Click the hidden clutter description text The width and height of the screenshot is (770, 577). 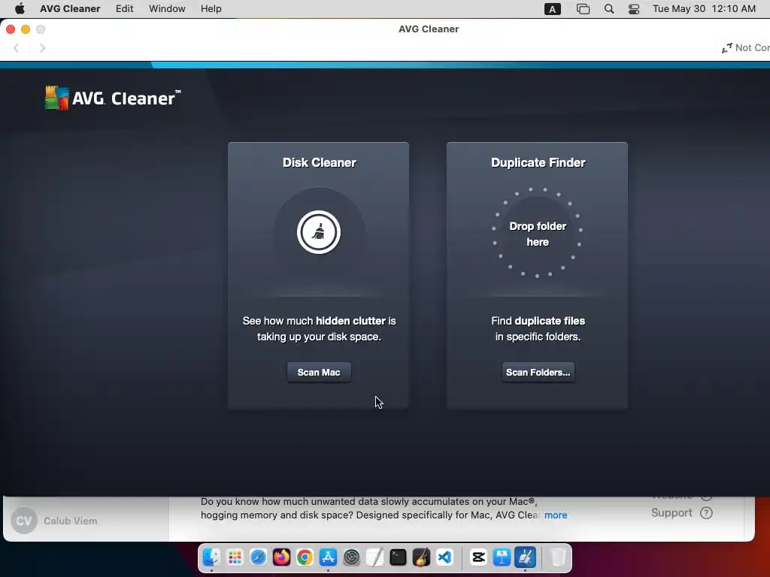319,329
